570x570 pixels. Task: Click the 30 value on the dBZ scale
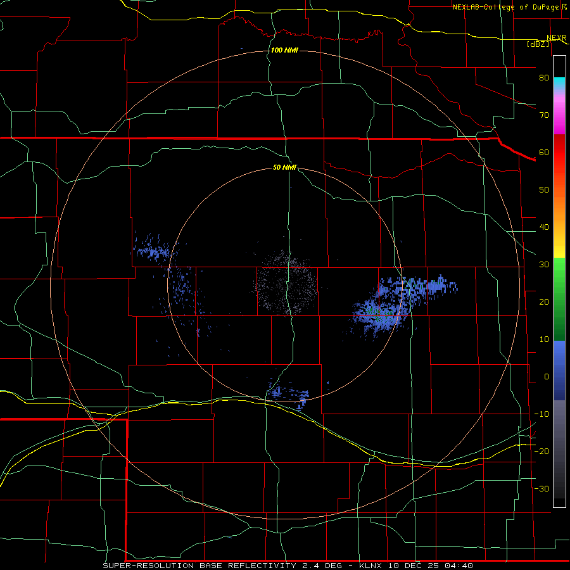click(544, 265)
